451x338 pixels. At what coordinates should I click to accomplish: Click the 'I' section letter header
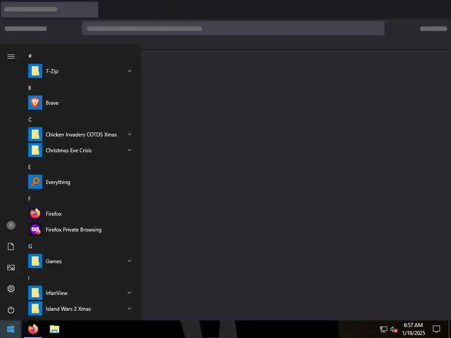[29, 278]
